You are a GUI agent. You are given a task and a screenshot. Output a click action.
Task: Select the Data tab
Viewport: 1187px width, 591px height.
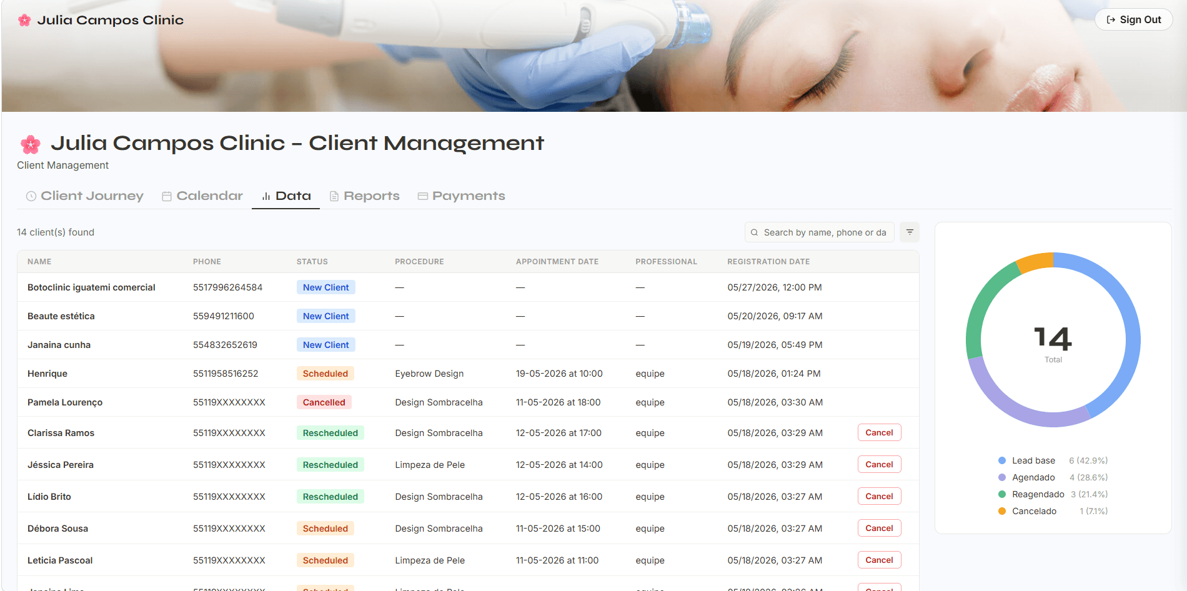pos(286,196)
